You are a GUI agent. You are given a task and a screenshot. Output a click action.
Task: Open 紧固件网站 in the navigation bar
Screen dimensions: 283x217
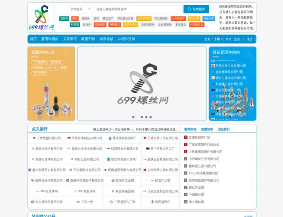(x=50, y=39)
